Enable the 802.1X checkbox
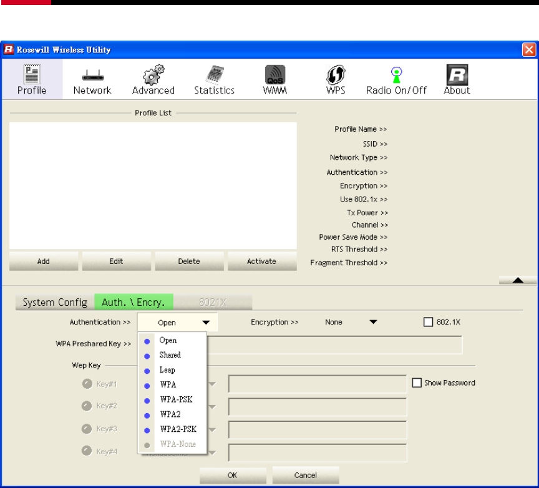This screenshot has height=488, width=539. click(x=428, y=323)
